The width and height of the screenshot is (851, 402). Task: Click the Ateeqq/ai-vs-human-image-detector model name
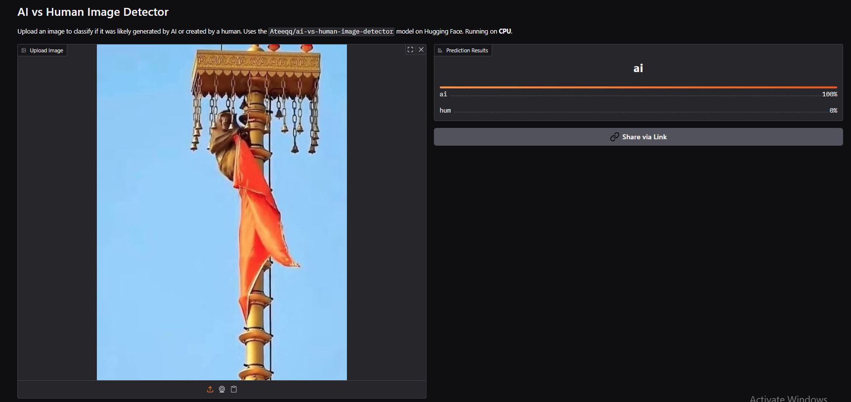(x=331, y=32)
